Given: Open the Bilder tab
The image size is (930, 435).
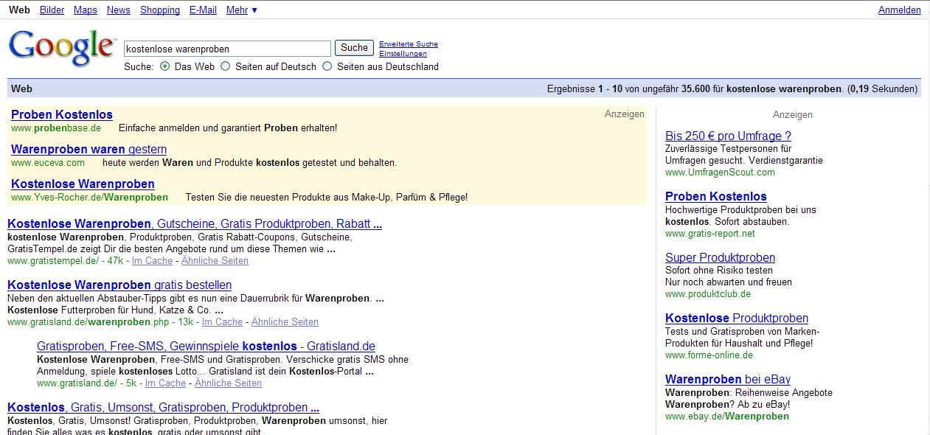Looking at the screenshot, I should (52, 10).
